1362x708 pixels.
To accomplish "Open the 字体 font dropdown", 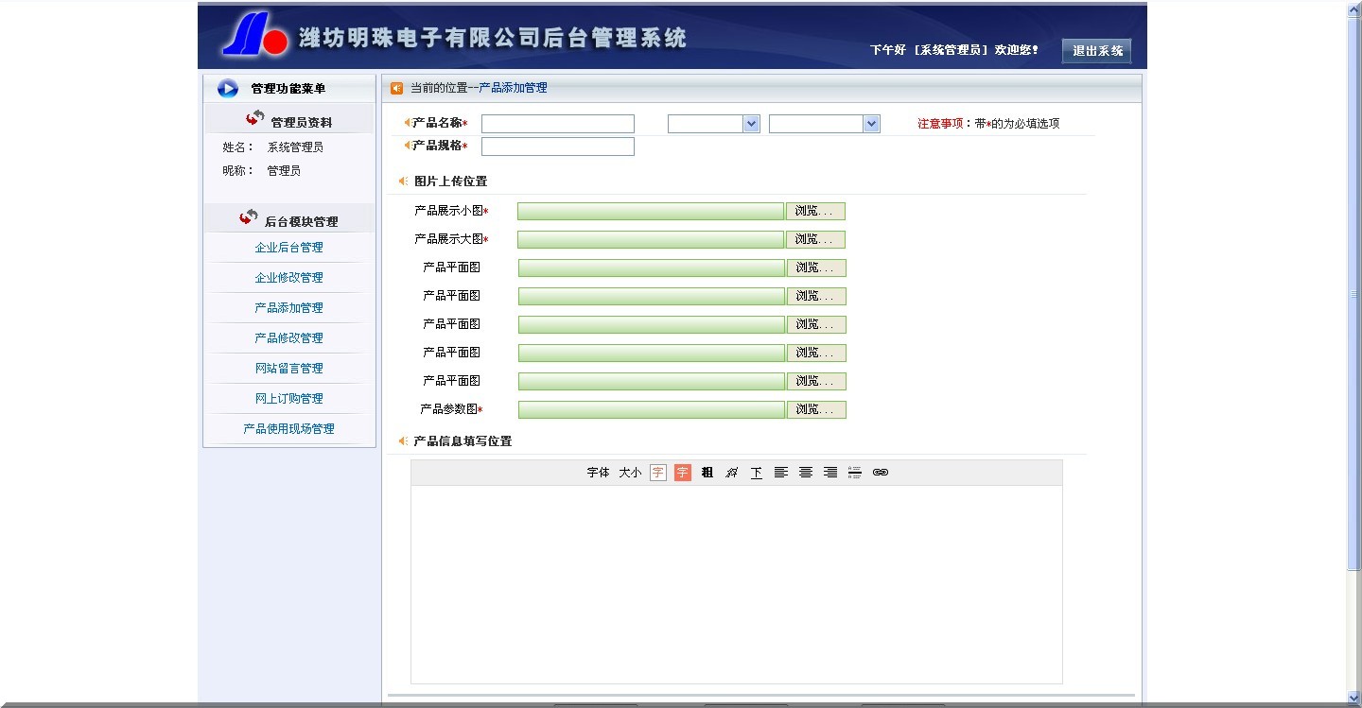I will click(x=597, y=473).
